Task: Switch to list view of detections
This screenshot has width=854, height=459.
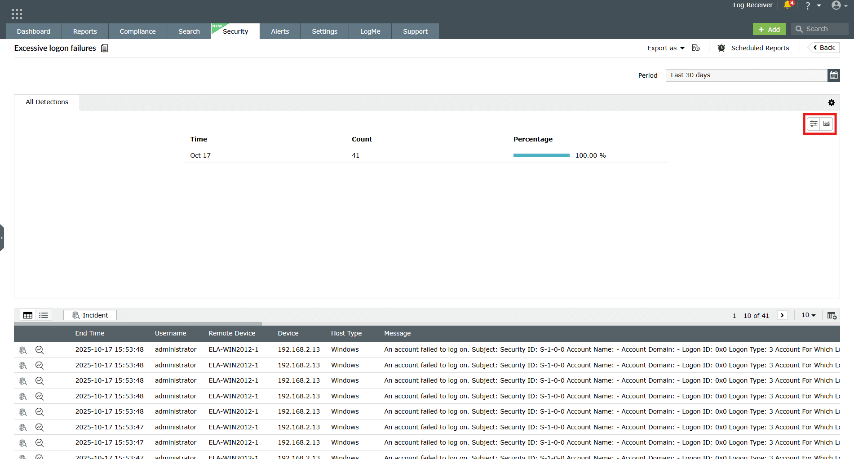Action: tap(43, 315)
